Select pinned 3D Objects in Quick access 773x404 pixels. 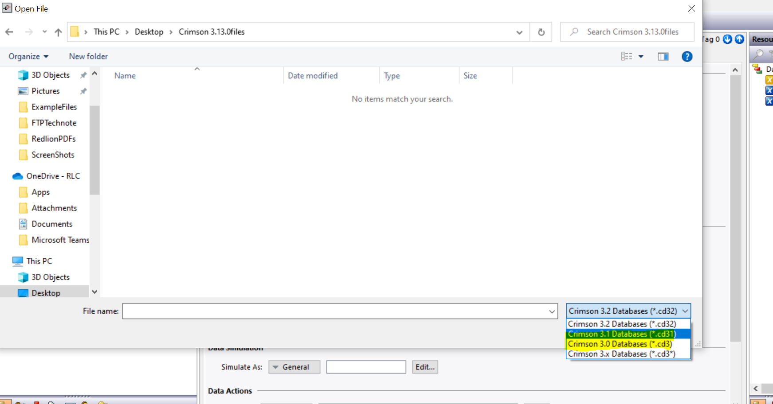(51, 75)
